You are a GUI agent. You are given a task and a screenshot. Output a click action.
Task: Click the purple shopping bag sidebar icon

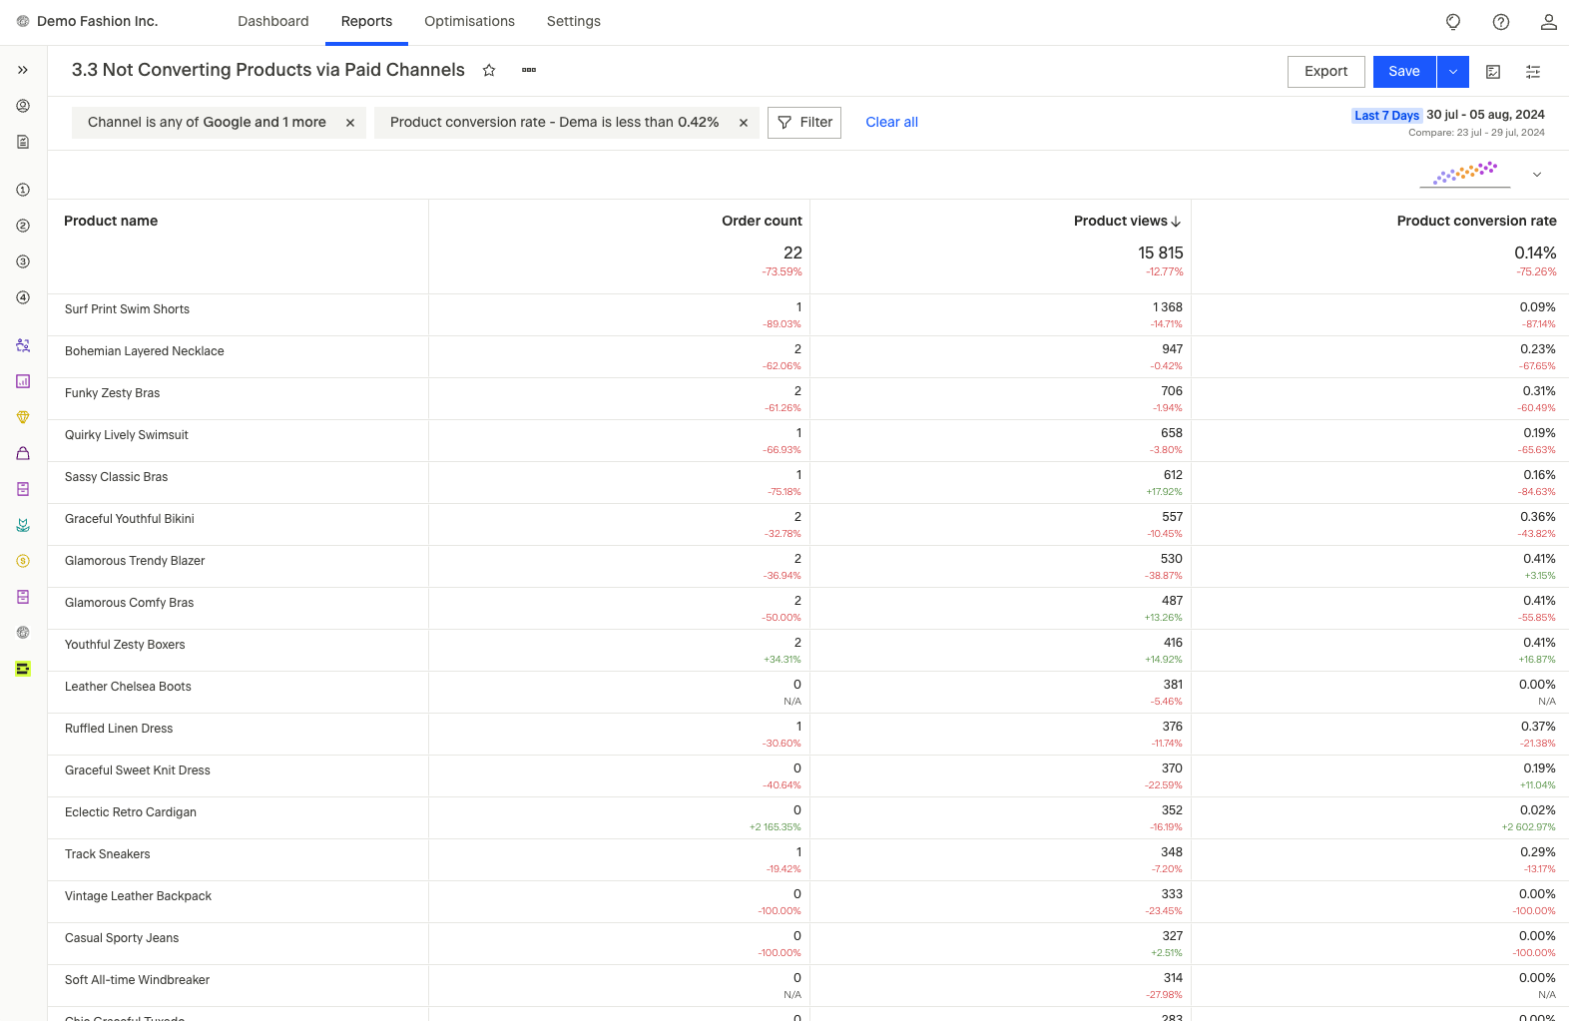[x=23, y=453]
